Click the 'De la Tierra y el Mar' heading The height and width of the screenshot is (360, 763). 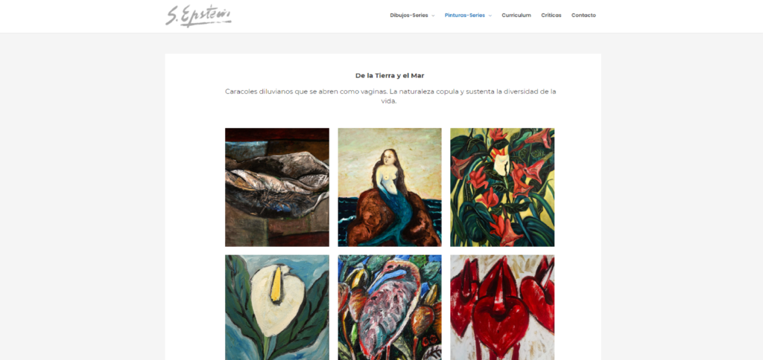[x=390, y=76]
